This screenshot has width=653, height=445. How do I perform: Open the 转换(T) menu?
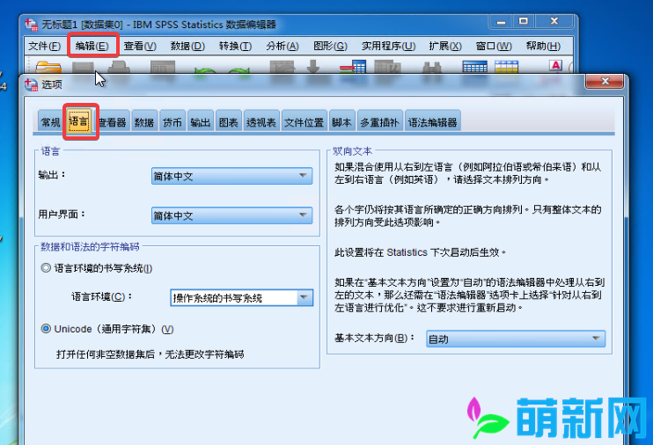click(x=235, y=46)
